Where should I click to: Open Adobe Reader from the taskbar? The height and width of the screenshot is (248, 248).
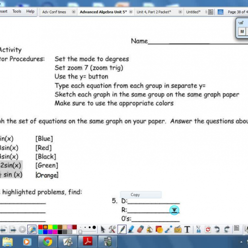click(x=88, y=242)
